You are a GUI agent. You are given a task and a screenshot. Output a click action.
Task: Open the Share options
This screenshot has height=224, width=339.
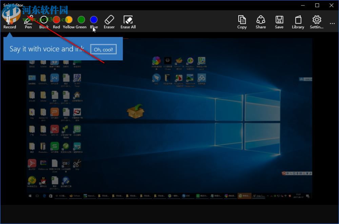(x=260, y=22)
